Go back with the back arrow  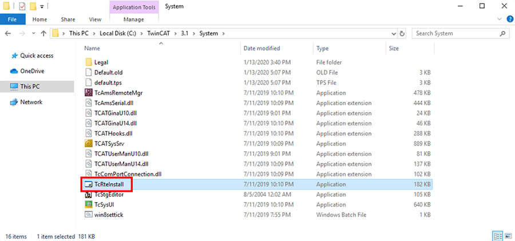pyautogui.click(x=8, y=34)
